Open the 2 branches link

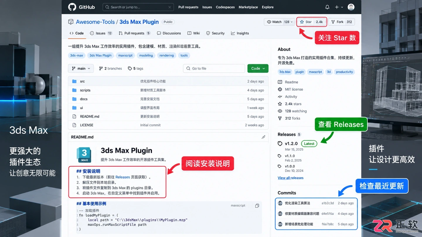(x=110, y=68)
